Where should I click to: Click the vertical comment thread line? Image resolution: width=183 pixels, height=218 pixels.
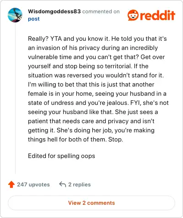click(15, 98)
